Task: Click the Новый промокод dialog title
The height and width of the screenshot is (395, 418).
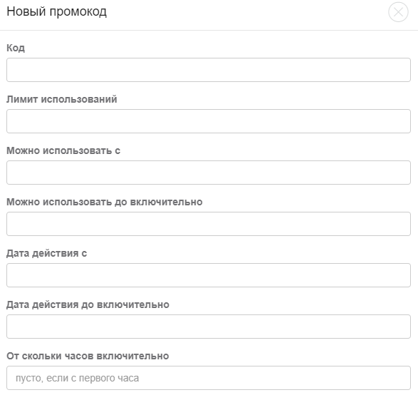Action: click(56, 11)
